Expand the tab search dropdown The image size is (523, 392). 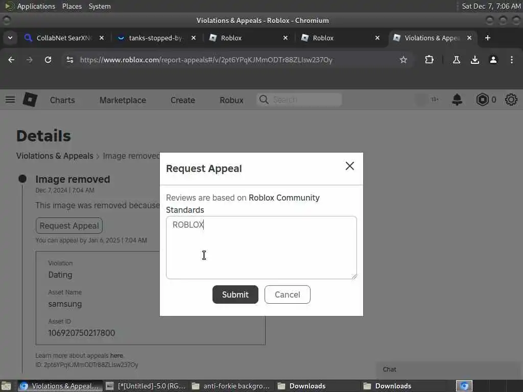pos(10,38)
